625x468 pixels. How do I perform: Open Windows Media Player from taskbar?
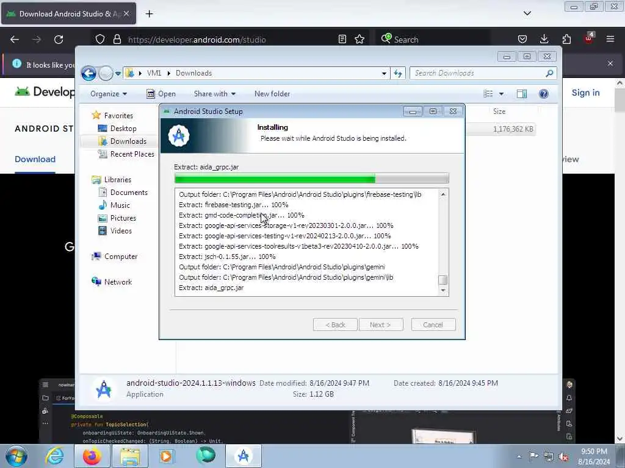coord(166,456)
